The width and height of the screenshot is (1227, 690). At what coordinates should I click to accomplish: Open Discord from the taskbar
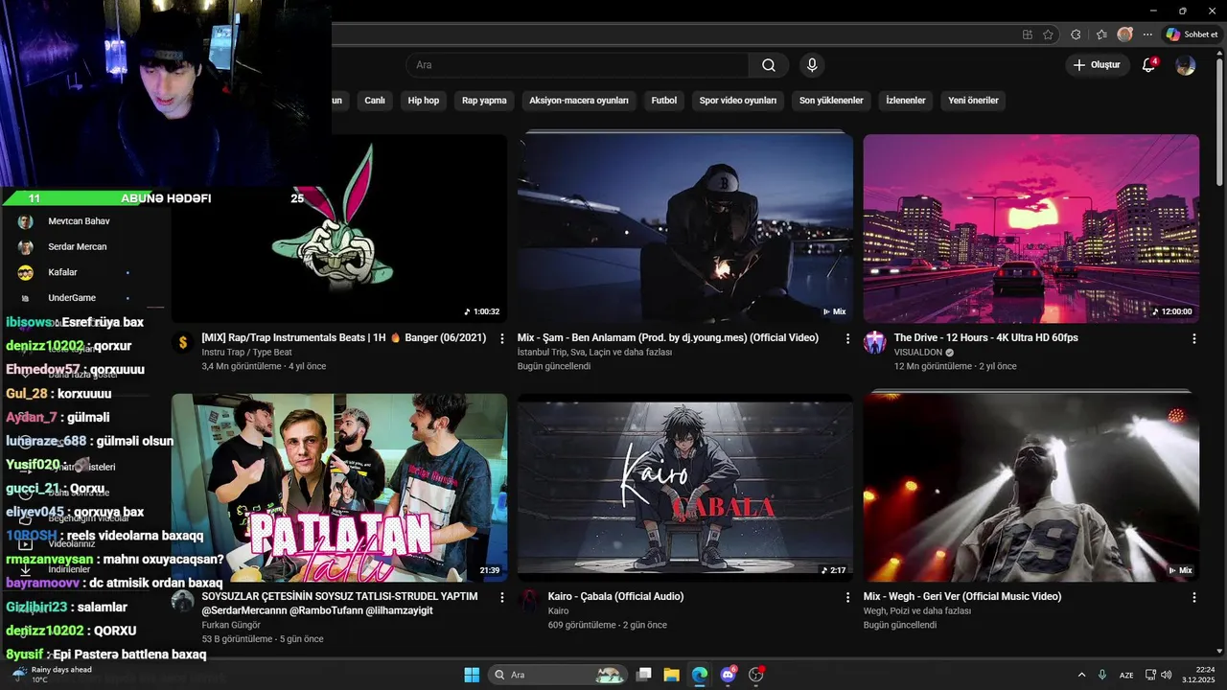click(x=728, y=675)
